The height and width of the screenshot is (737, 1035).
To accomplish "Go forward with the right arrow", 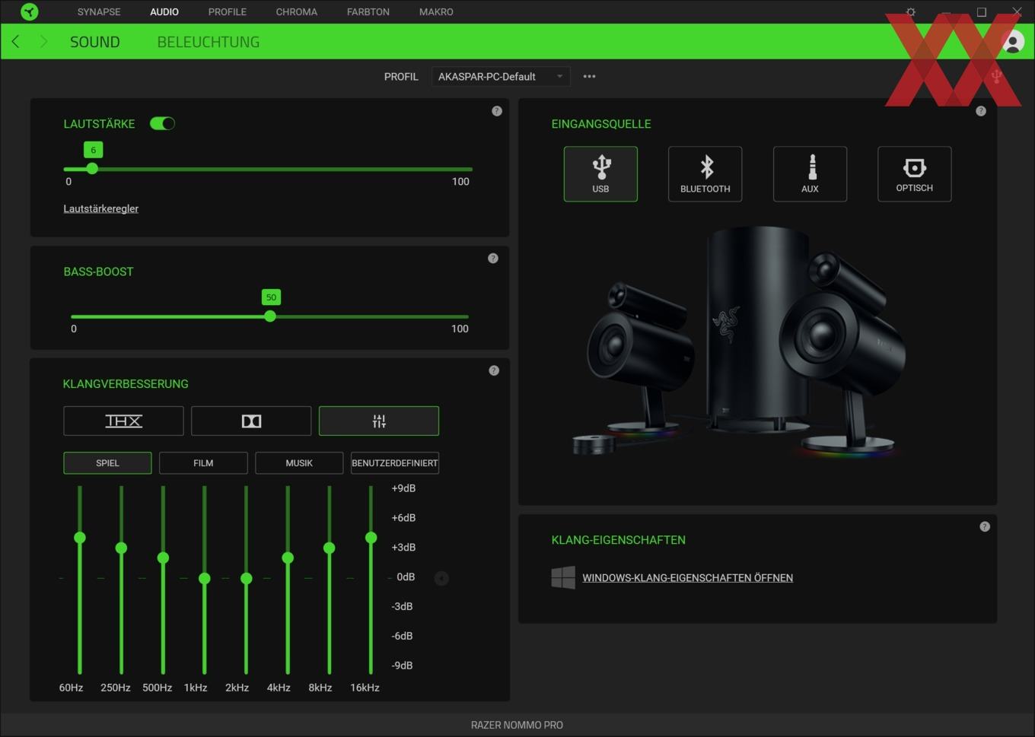I will tap(43, 42).
